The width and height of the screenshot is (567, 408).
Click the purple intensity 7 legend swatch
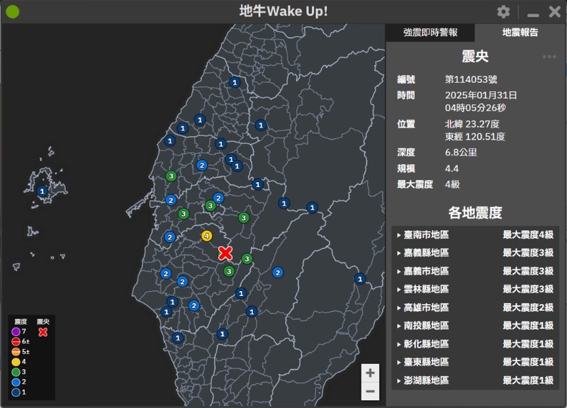coord(16,331)
